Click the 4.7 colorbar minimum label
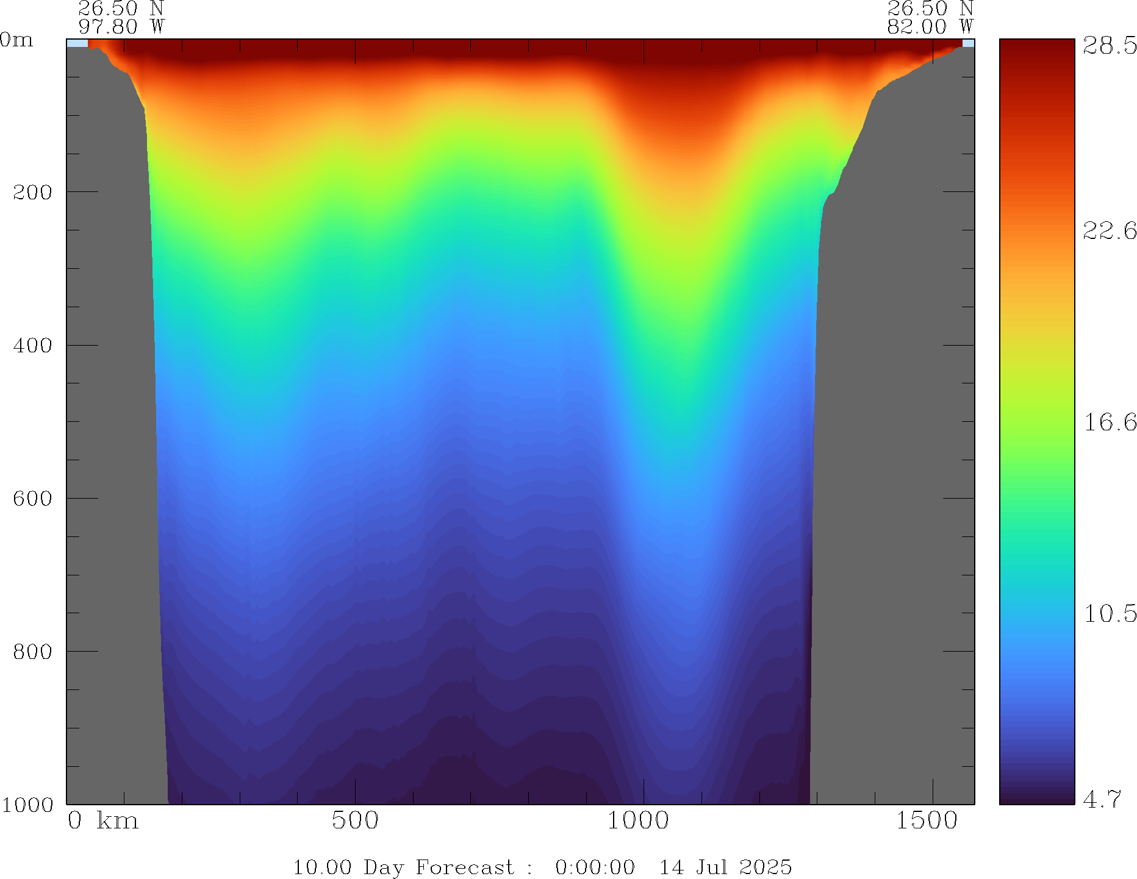The height and width of the screenshot is (879, 1137). (1102, 799)
